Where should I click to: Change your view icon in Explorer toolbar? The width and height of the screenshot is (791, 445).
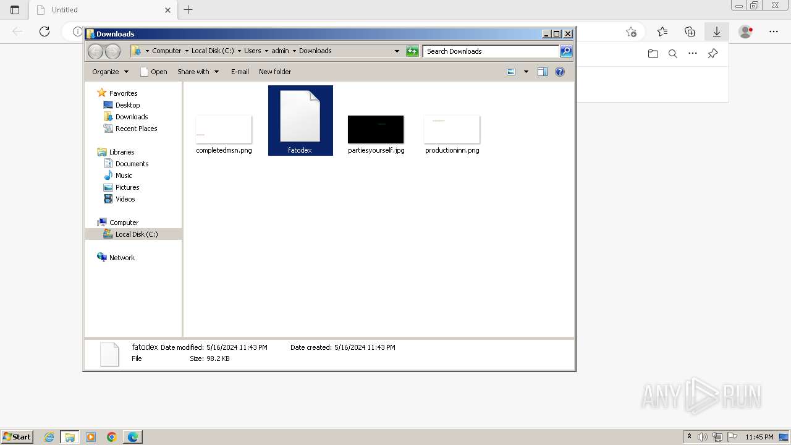[511, 72]
